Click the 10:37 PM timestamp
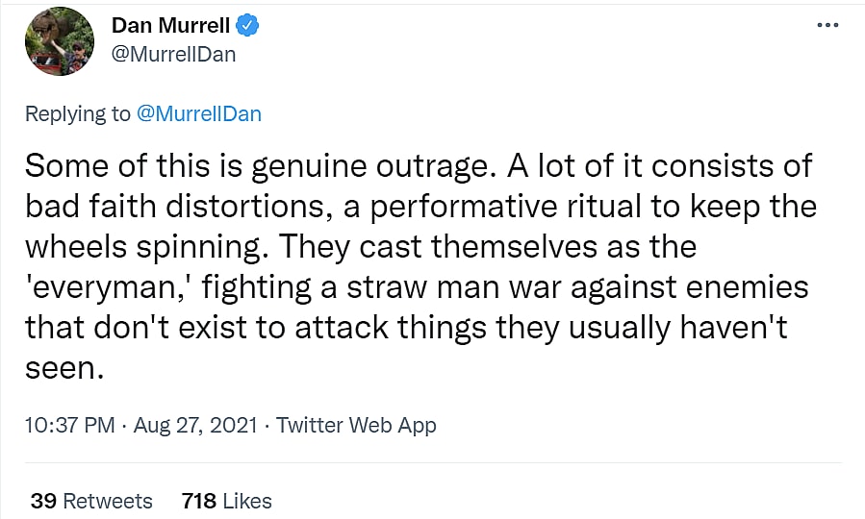 click(70, 425)
